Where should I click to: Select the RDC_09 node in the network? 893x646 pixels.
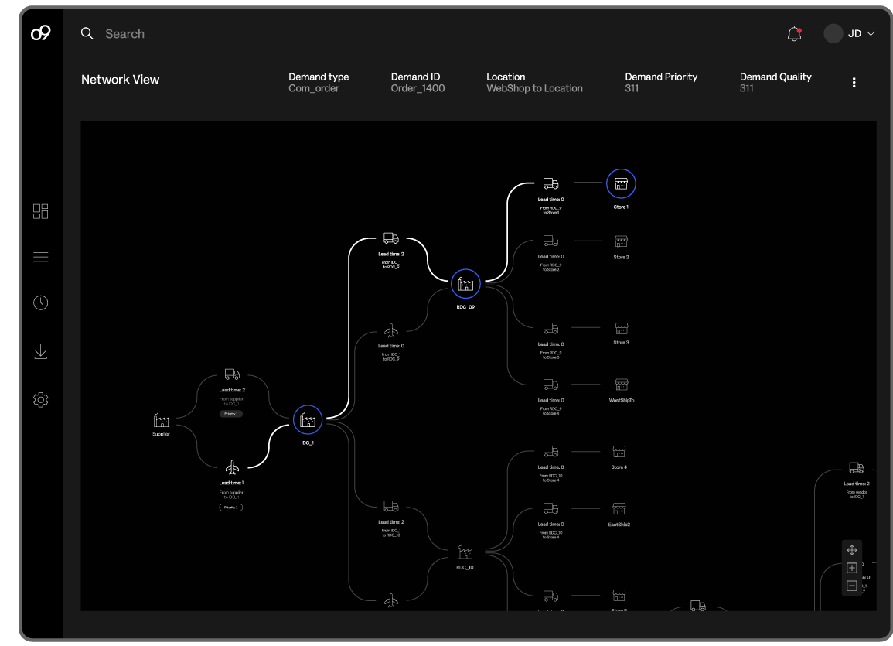point(465,283)
